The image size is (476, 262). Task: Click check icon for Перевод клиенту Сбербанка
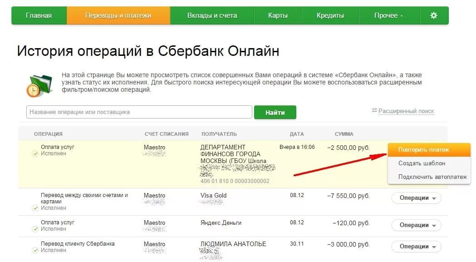(35, 251)
